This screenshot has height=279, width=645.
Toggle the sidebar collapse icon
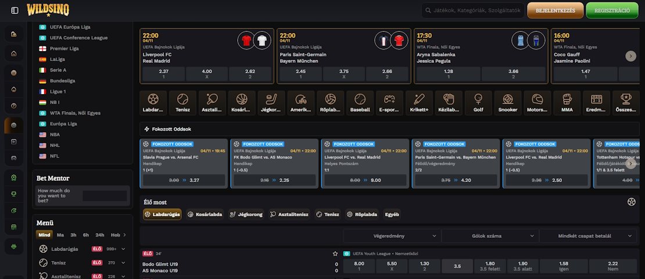tap(15, 10)
